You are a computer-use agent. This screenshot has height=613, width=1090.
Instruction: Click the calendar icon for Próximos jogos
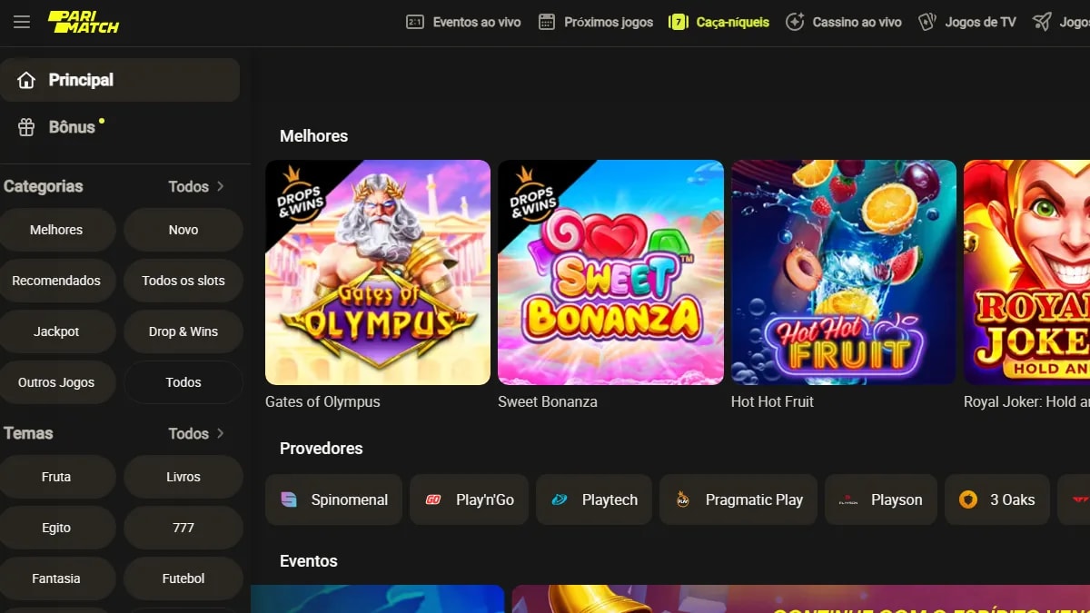547,22
